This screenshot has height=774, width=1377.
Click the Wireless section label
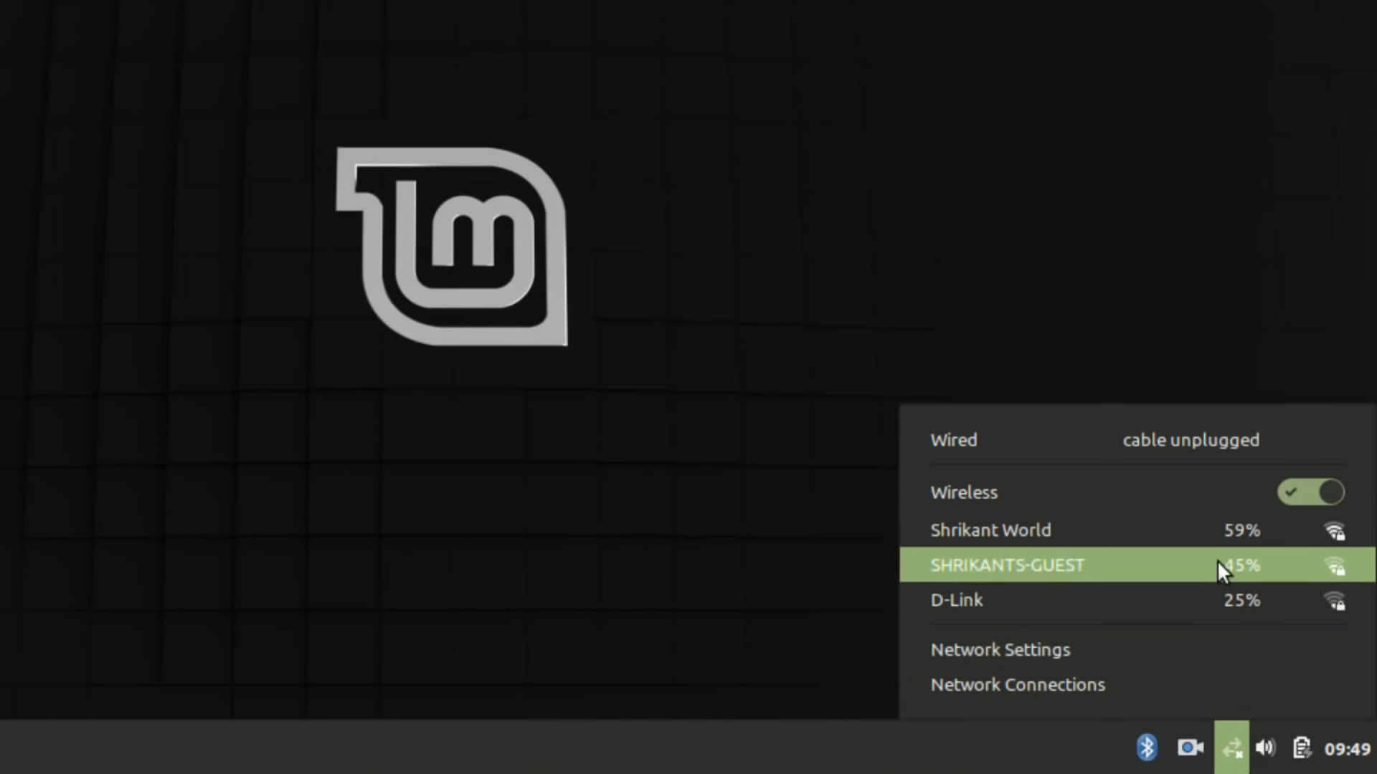click(963, 492)
